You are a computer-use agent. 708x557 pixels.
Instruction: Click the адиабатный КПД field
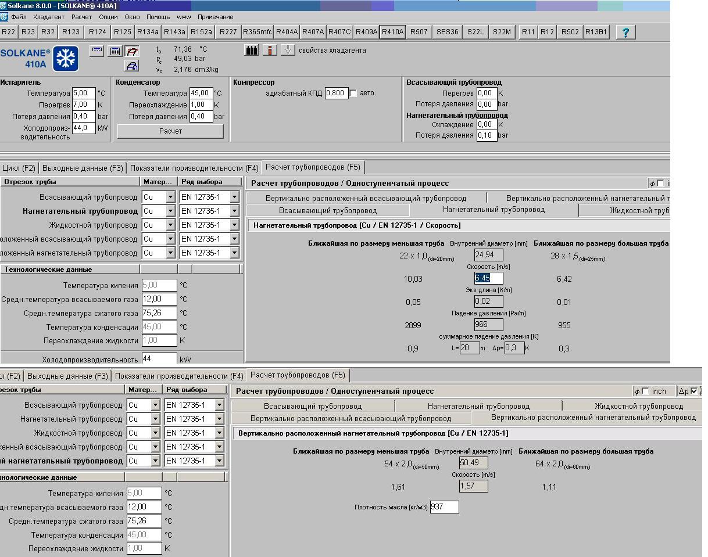point(337,93)
